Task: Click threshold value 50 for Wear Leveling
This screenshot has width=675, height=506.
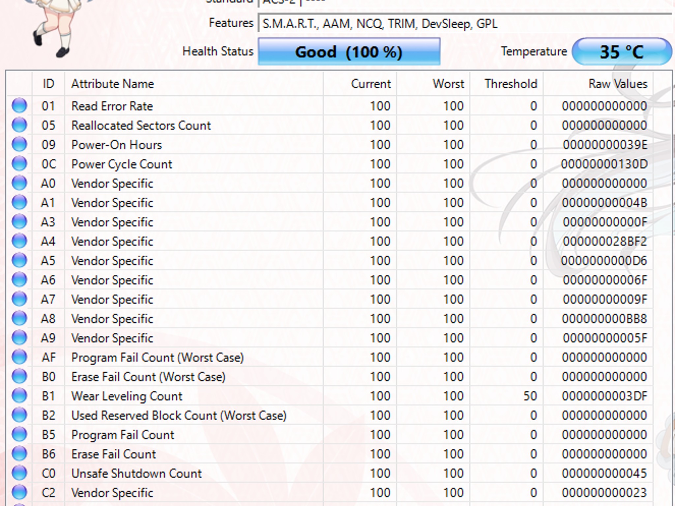Action: pyautogui.click(x=530, y=396)
